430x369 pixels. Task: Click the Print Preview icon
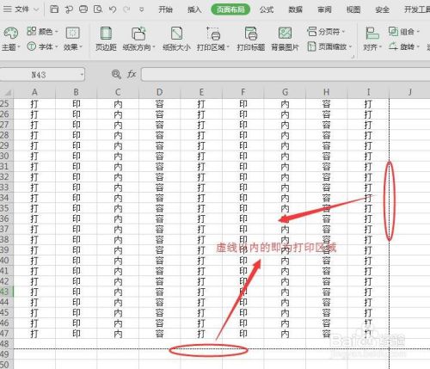click(98, 9)
